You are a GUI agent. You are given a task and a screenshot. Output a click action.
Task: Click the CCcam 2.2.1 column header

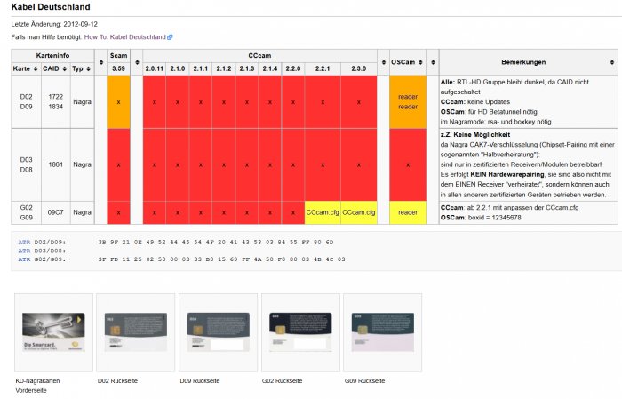[323, 68]
